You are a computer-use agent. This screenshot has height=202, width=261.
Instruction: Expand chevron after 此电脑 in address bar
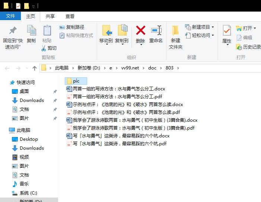73,68
